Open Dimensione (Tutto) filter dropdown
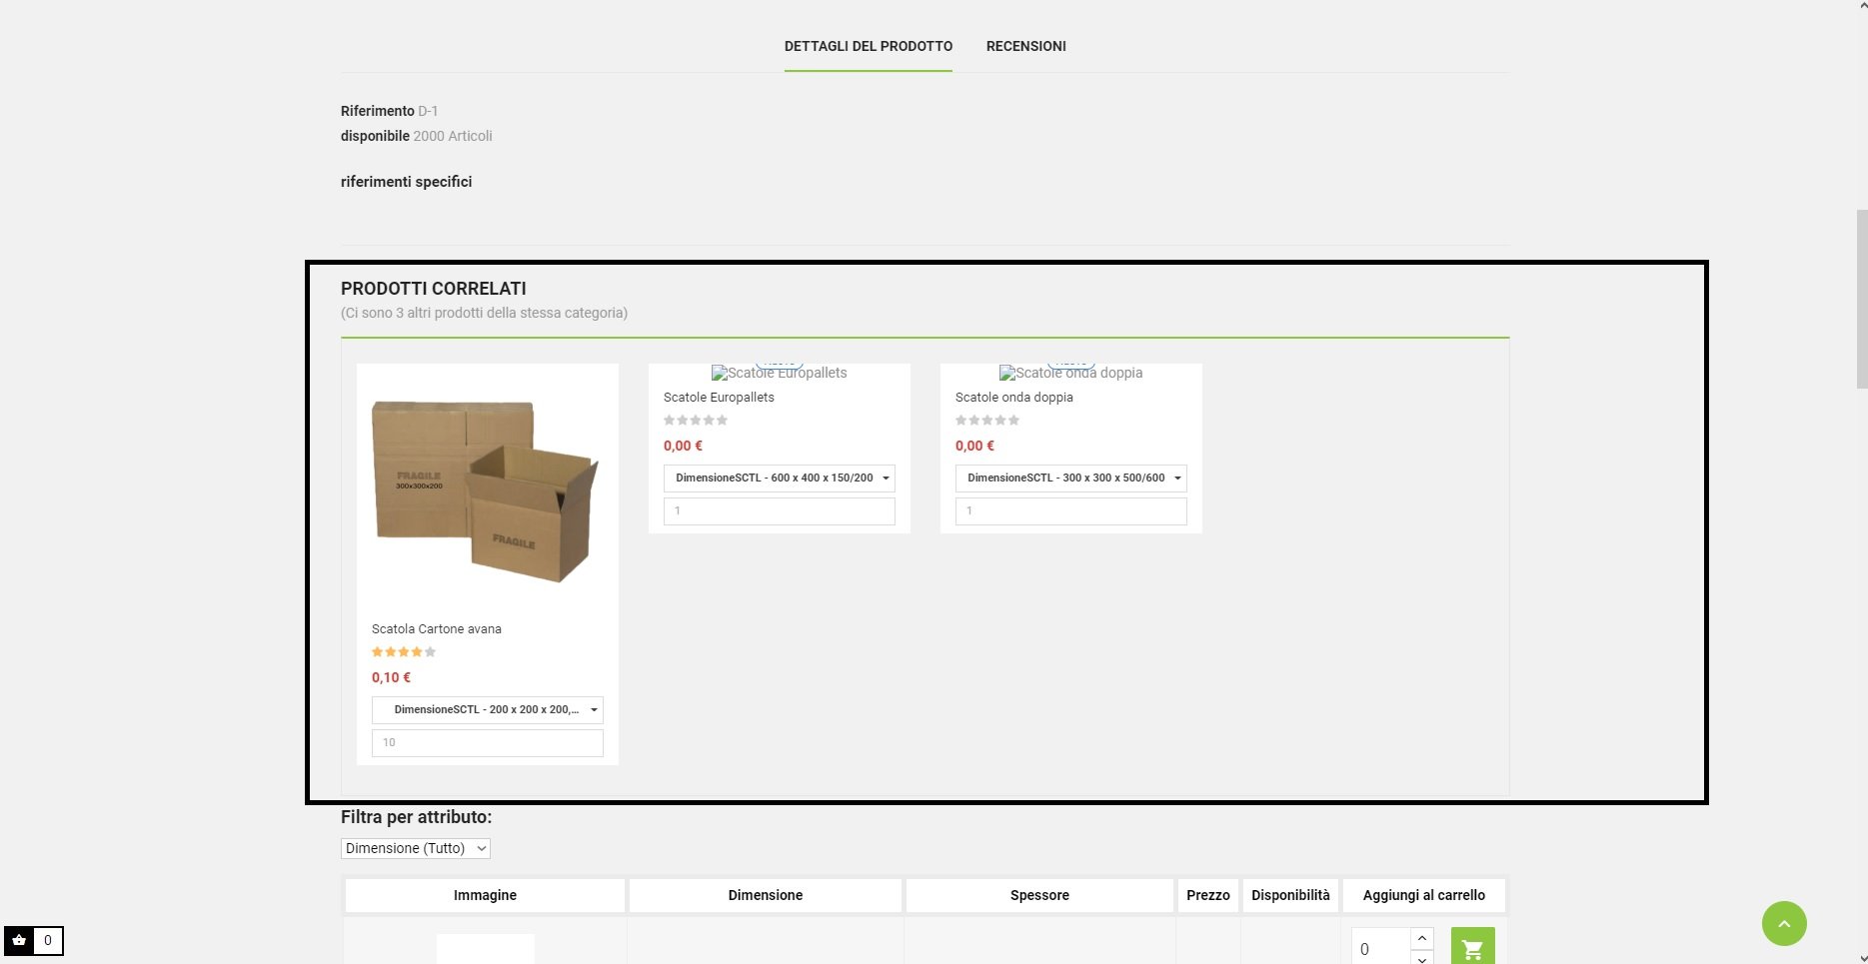 pos(416,848)
